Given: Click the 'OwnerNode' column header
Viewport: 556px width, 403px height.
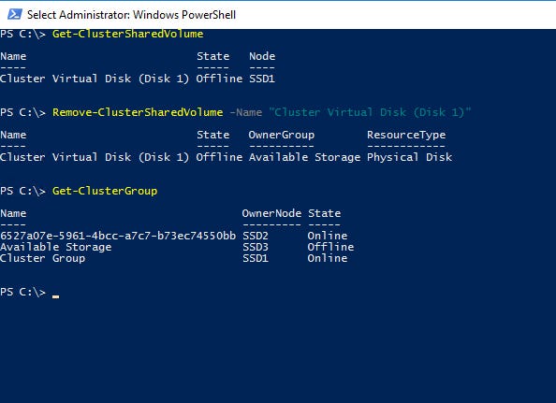Looking at the screenshot, I should 272,213.
